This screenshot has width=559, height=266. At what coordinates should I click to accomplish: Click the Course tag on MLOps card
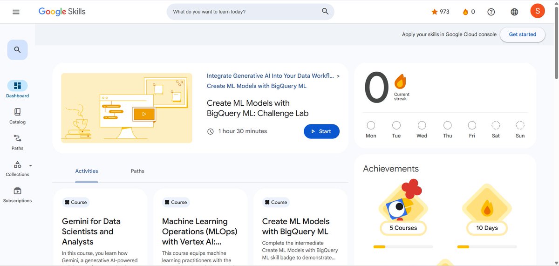pos(176,202)
